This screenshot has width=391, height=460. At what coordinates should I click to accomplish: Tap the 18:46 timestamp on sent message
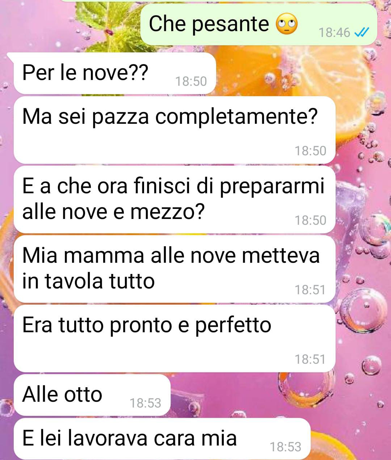click(x=334, y=33)
